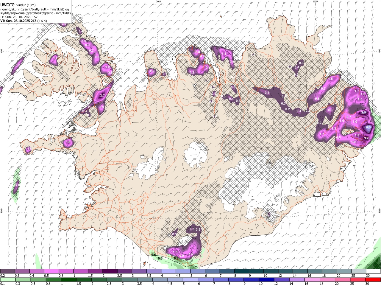Click the bright pink 0.5–0.8 snow scale swatch
Viewport: 381px width, 286px height.
(x=51, y=271)
